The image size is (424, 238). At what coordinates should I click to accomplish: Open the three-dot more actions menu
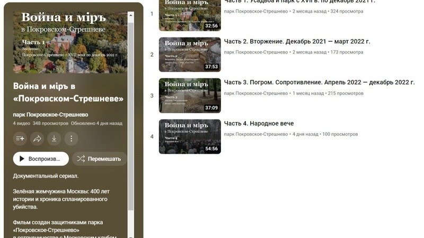tap(71, 139)
